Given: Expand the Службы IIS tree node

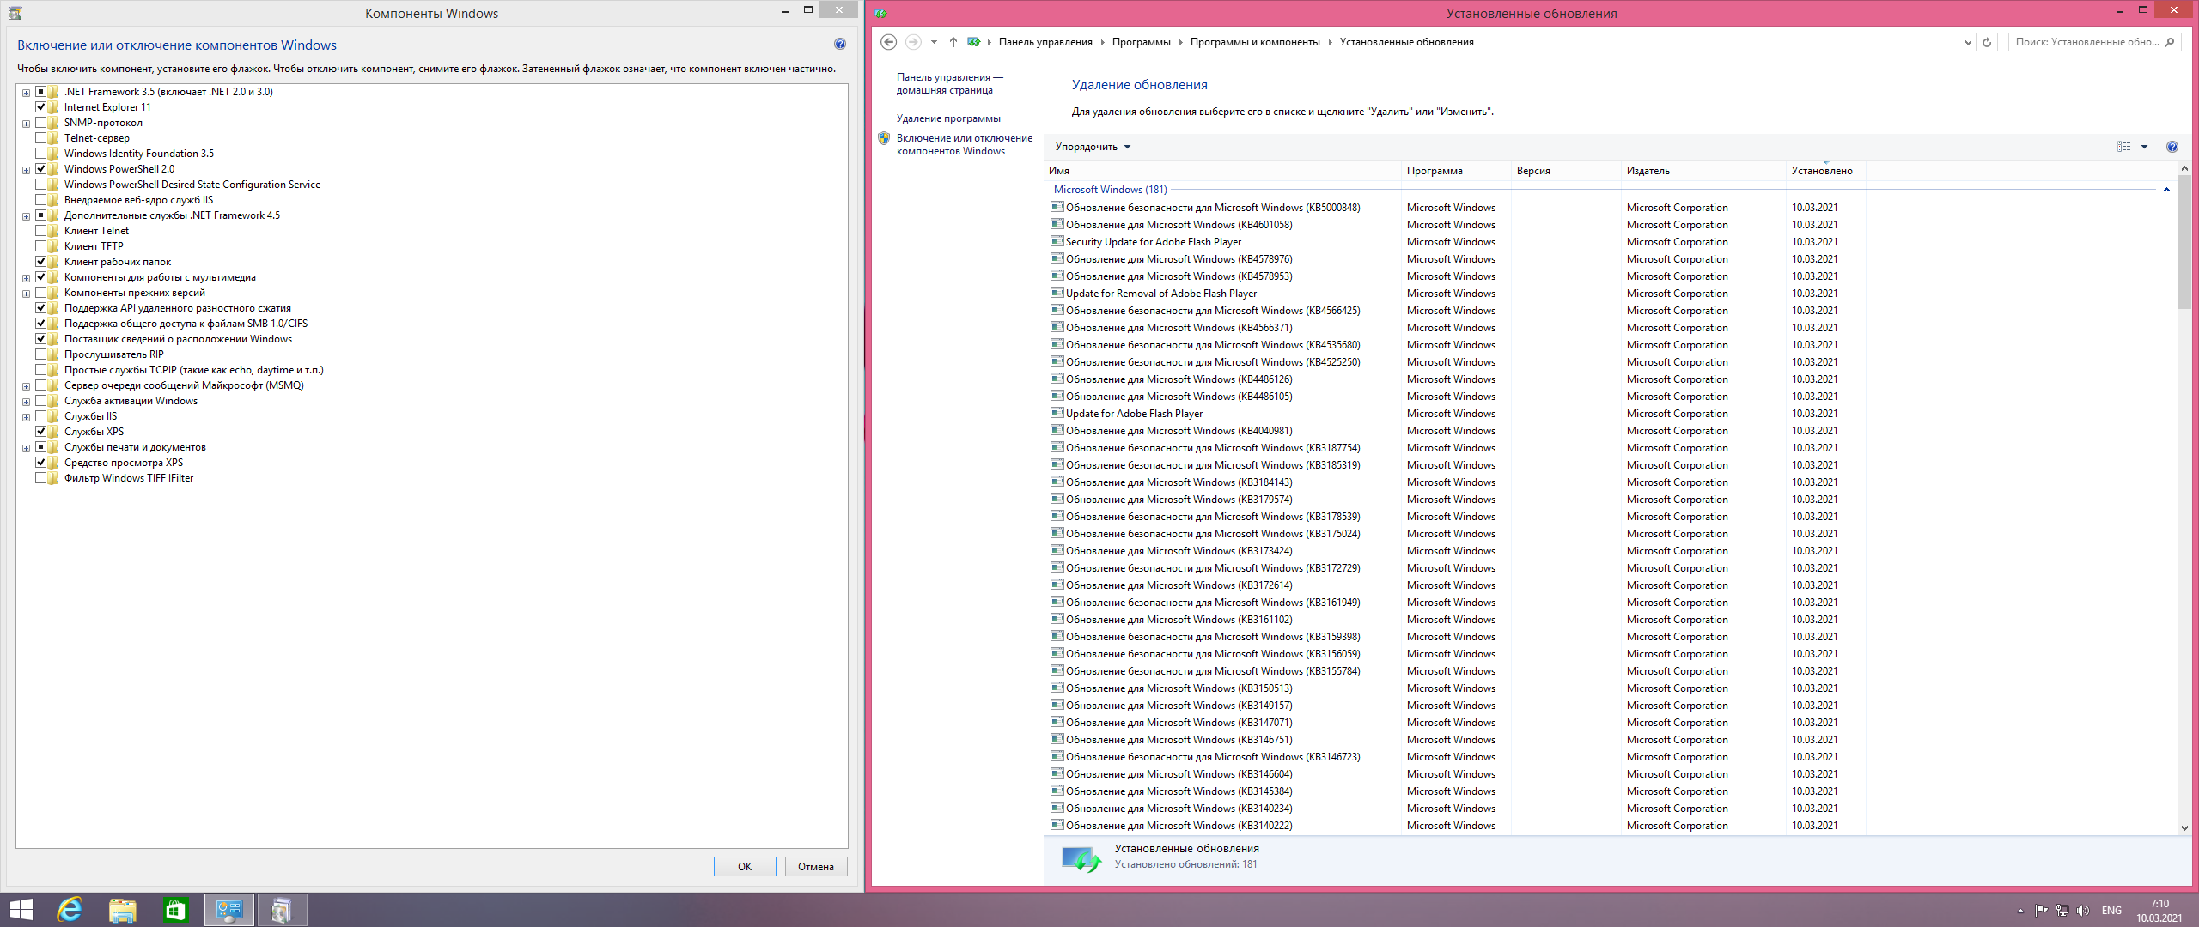Looking at the screenshot, I should coord(26,417).
